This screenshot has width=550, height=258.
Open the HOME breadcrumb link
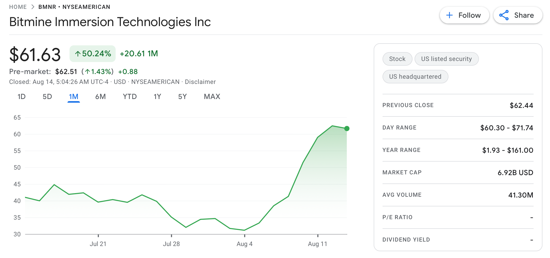click(18, 7)
